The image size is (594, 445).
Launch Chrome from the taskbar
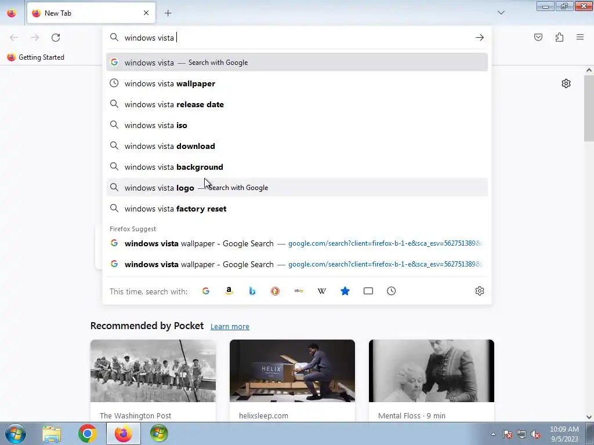88,433
